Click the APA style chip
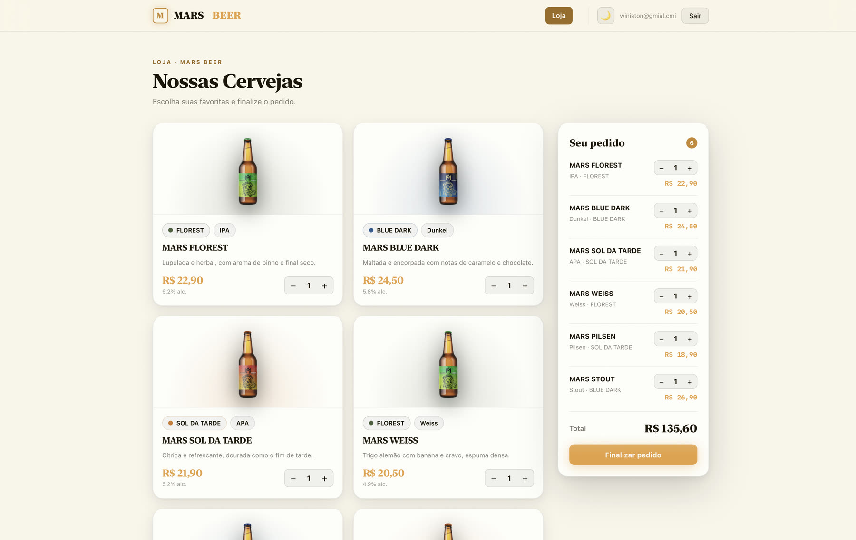 click(x=243, y=423)
